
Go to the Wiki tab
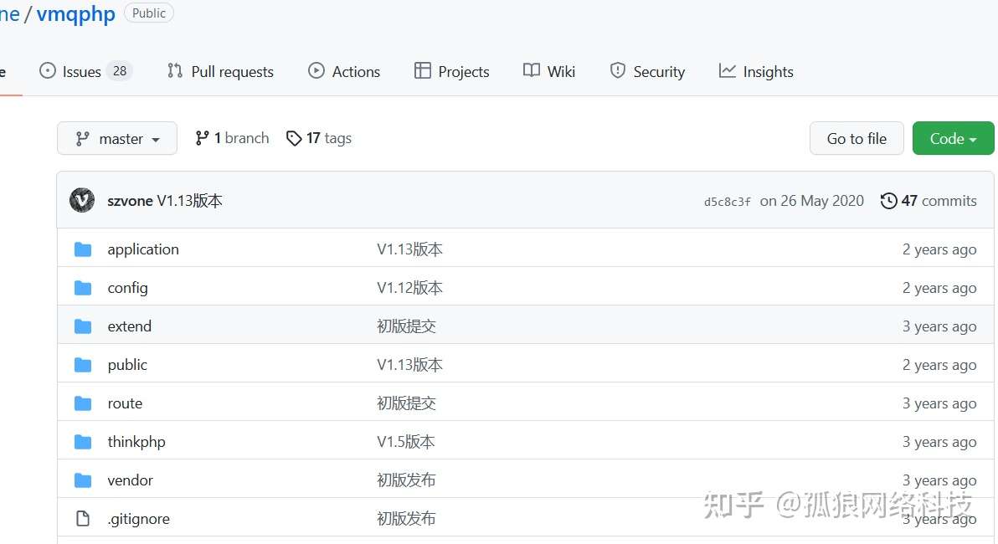coord(548,71)
